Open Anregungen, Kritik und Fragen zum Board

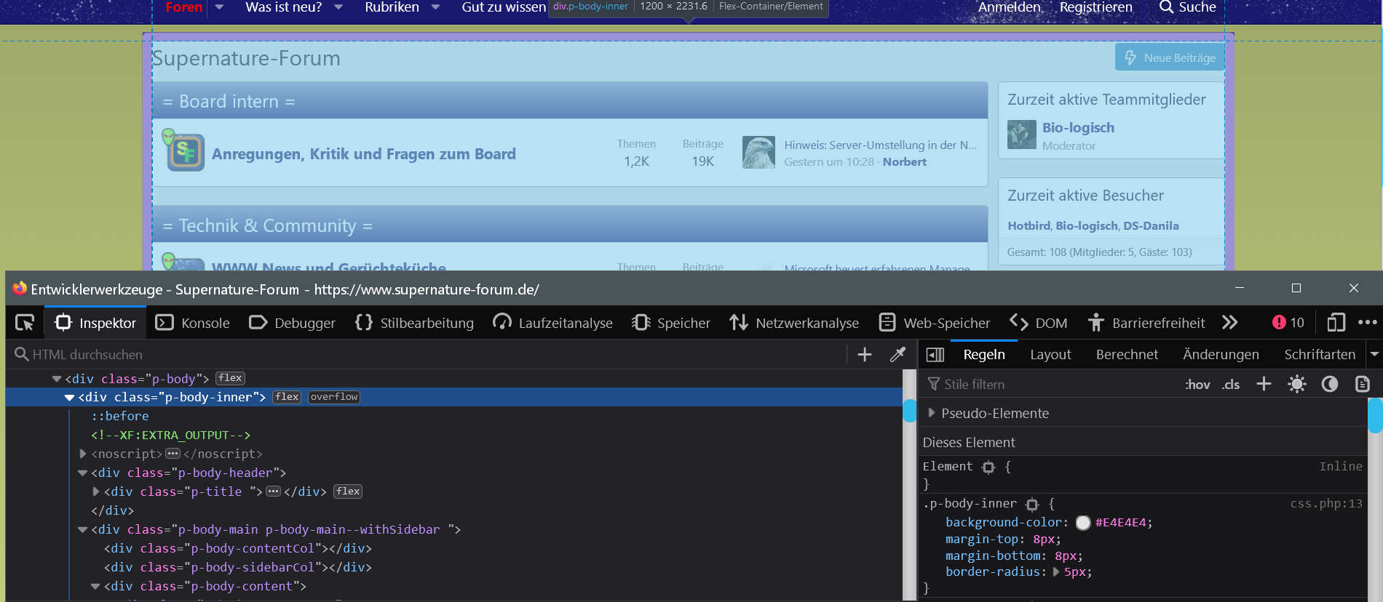[363, 154]
